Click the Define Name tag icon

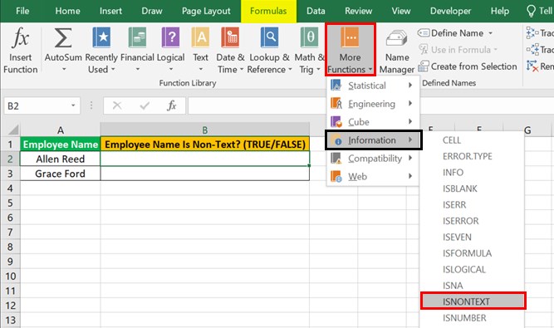424,33
